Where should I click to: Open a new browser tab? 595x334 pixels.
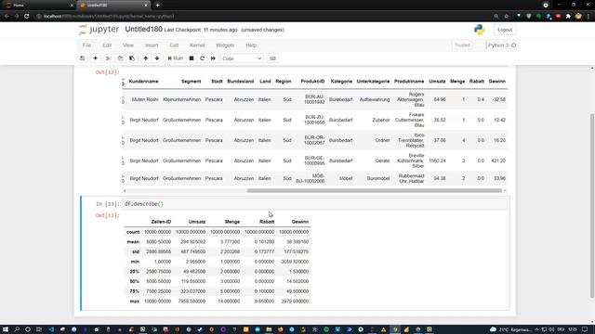157,6
